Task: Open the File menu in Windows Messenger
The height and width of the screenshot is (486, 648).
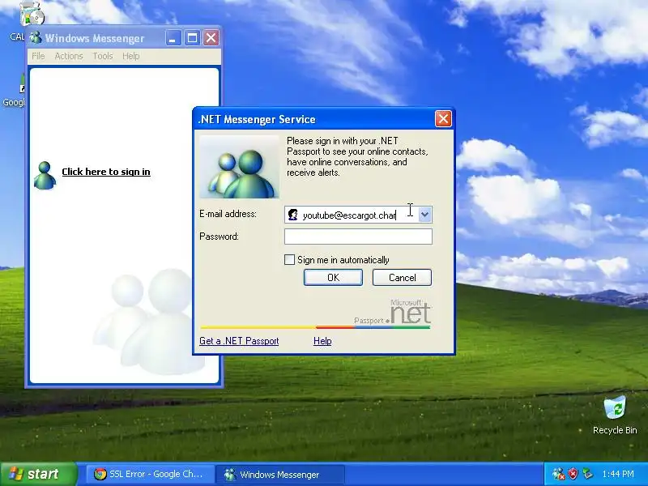Action: tap(38, 56)
